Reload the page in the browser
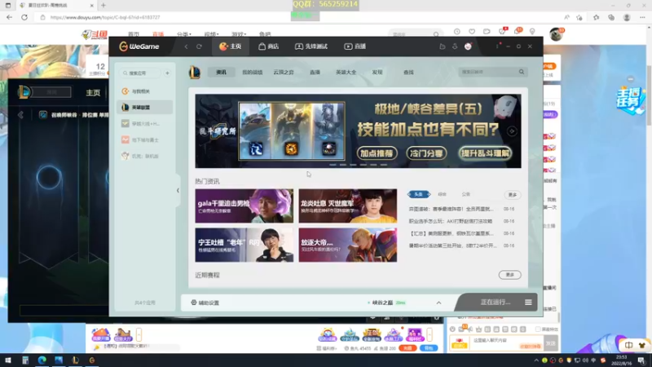652x367 pixels. pos(24,17)
